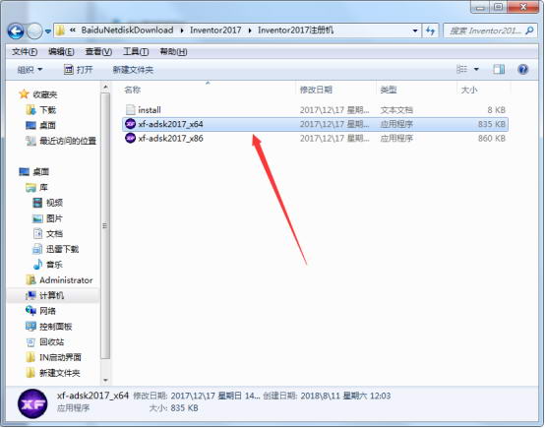
Task: Open the 组织 dropdown button
Action: tap(30, 70)
